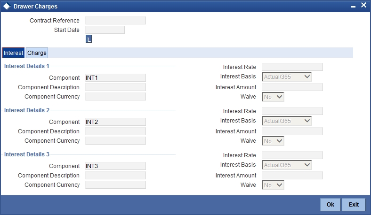Click the Start Date label
Viewport: 371px width, 215px height.
[x=67, y=30]
